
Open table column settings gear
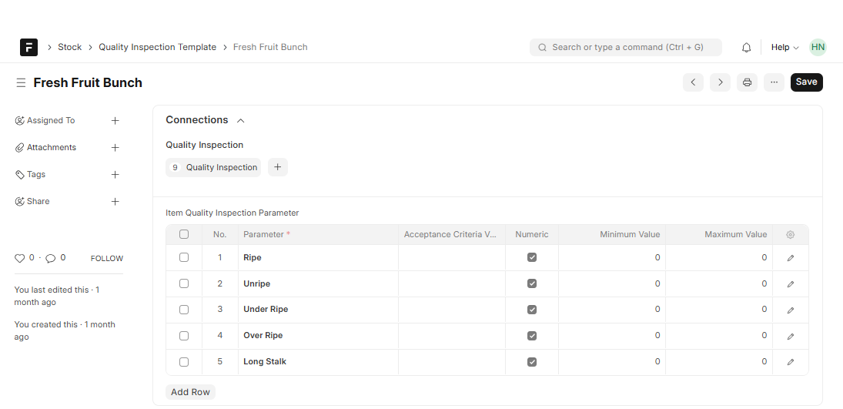click(791, 235)
